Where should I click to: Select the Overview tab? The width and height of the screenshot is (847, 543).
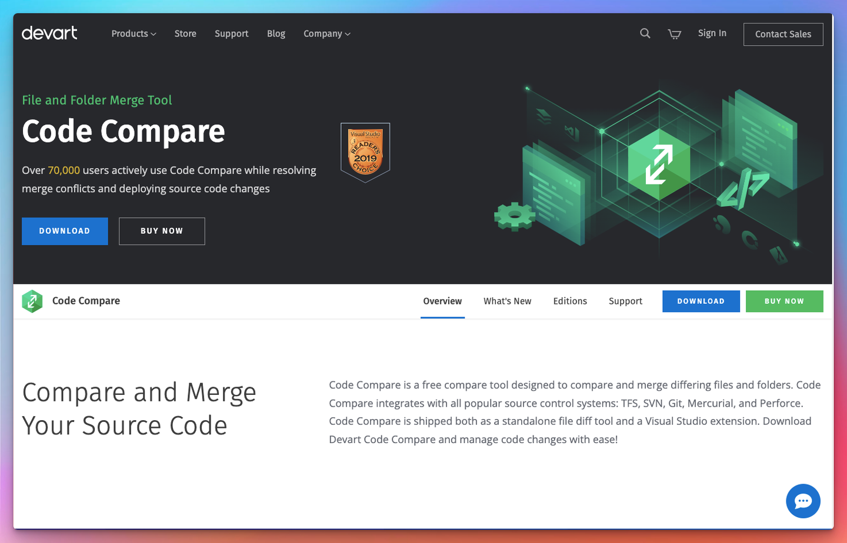coord(442,301)
